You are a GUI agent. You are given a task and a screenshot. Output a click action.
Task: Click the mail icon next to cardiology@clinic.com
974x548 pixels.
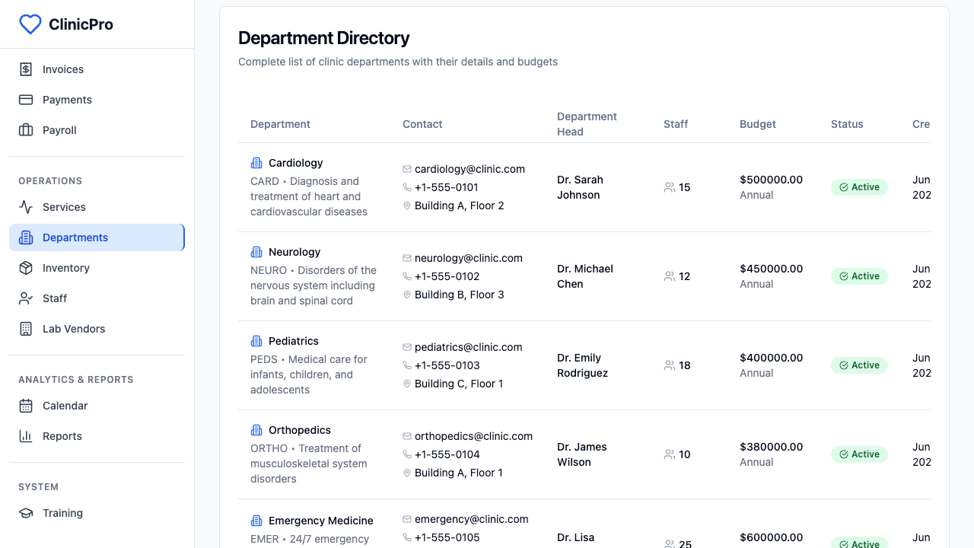(407, 169)
